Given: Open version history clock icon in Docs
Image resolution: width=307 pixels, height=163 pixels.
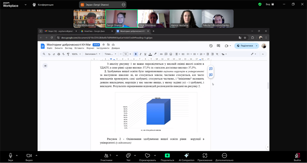Looking at the screenshot, I should click(x=211, y=46).
